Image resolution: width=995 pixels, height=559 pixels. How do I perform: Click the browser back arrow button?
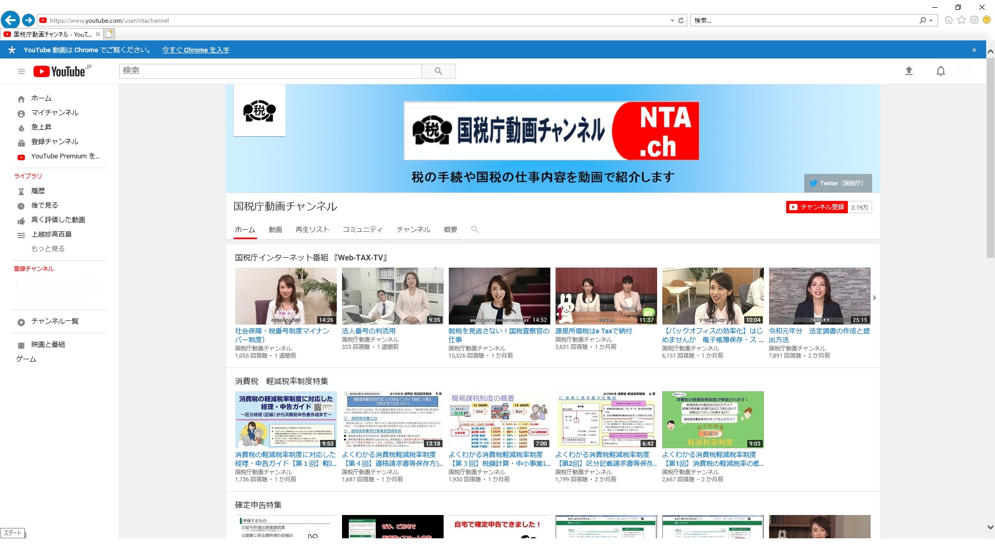[10, 20]
